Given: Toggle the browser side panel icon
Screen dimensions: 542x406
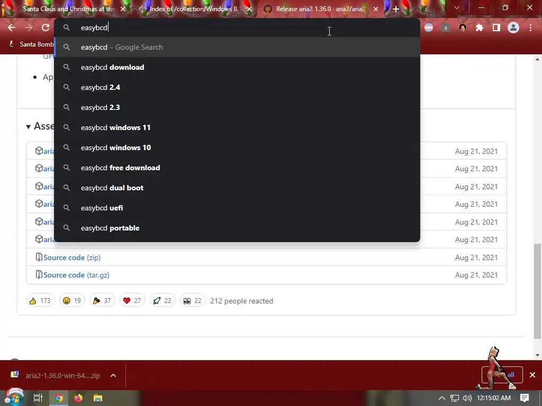Looking at the screenshot, I should (x=496, y=27).
